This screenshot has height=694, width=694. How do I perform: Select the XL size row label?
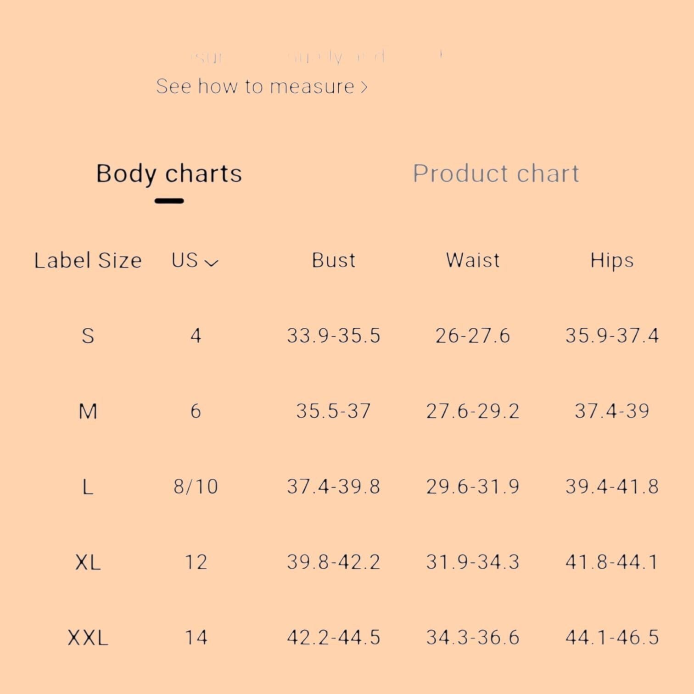click(x=88, y=562)
